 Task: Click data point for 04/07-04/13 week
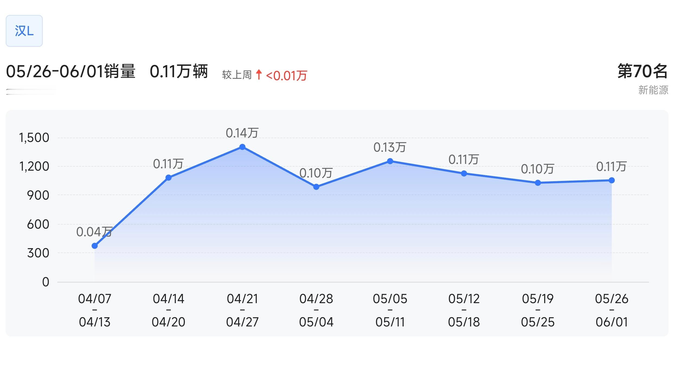95,246
